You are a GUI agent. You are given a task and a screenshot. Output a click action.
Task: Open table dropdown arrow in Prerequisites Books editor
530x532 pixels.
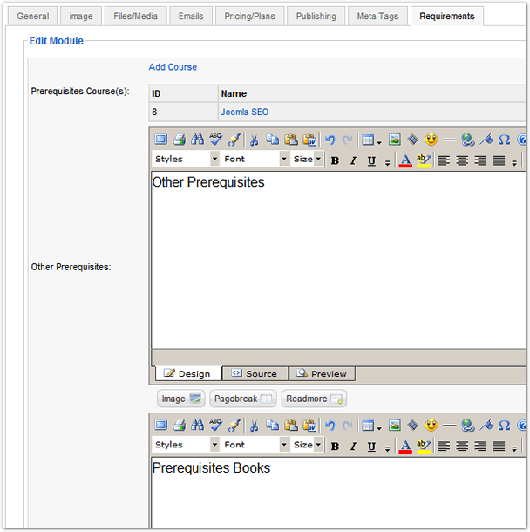coord(379,428)
